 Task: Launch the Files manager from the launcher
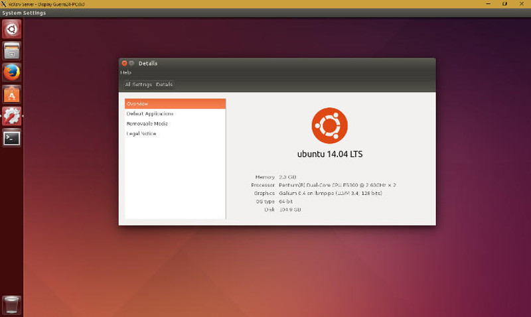pyautogui.click(x=12, y=50)
